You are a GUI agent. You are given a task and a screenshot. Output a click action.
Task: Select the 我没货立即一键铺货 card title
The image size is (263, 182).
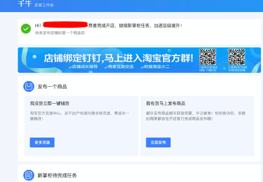[50, 104]
